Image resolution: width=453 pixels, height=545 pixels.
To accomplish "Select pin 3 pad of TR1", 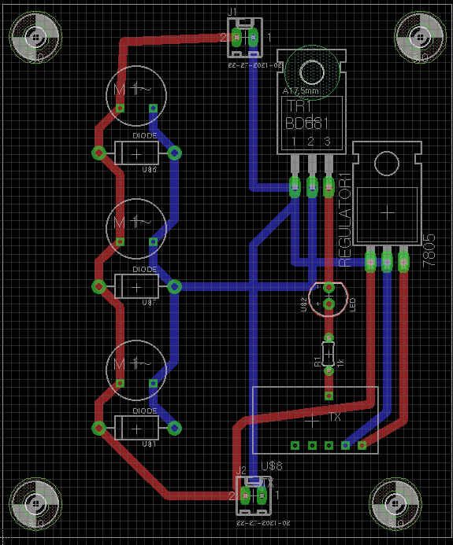I will 329,186.
